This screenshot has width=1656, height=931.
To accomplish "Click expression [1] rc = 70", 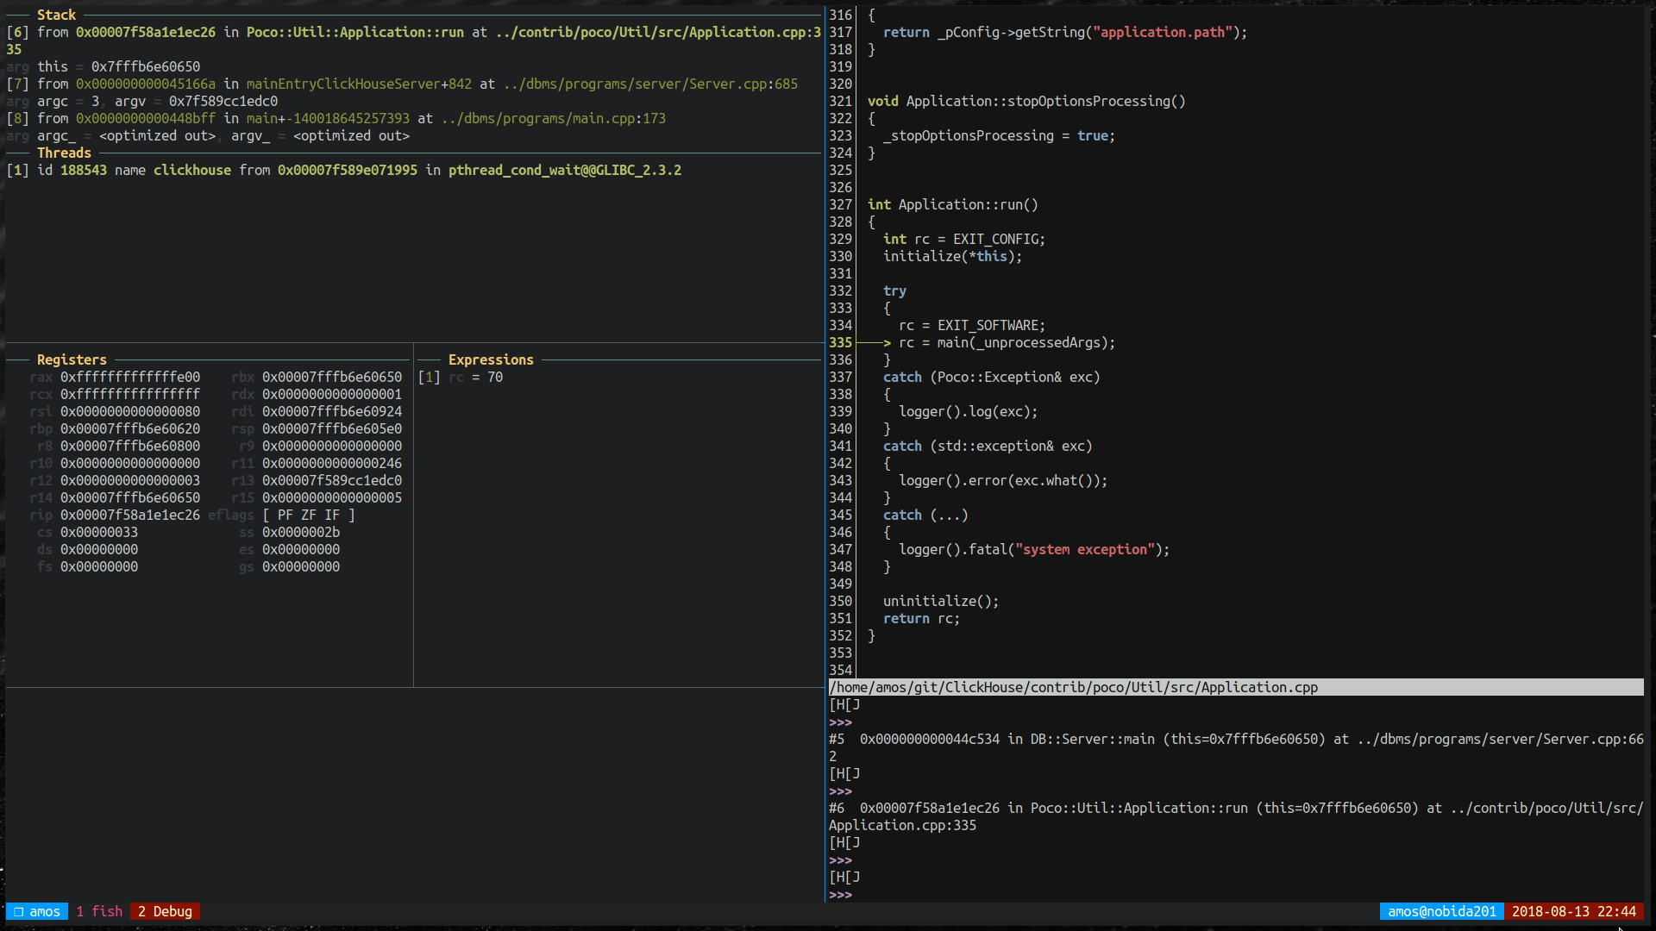I will [461, 377].
